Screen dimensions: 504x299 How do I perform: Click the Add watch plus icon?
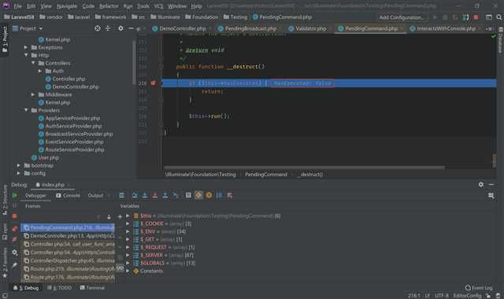click(120, 216)
